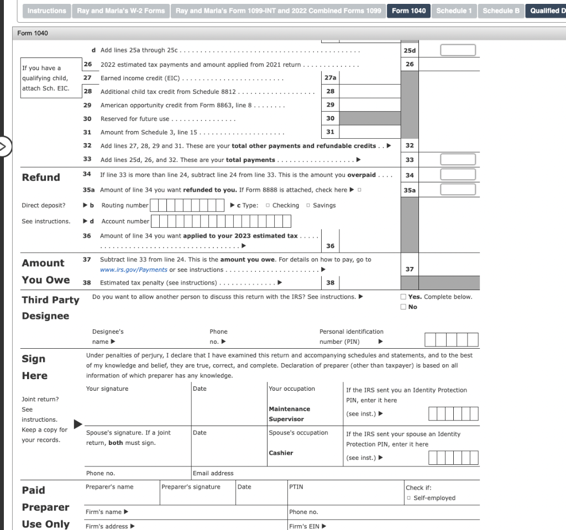Click the line 25d amount field
Image resolution: width=566 pixels, height=530 pixels.
pyautogui.click(x=457, y=49)
